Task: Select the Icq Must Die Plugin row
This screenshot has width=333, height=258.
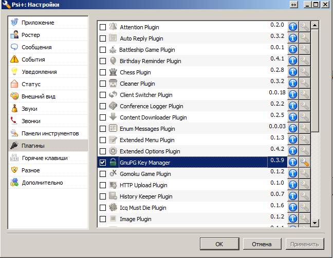Action: click(192, 207)
